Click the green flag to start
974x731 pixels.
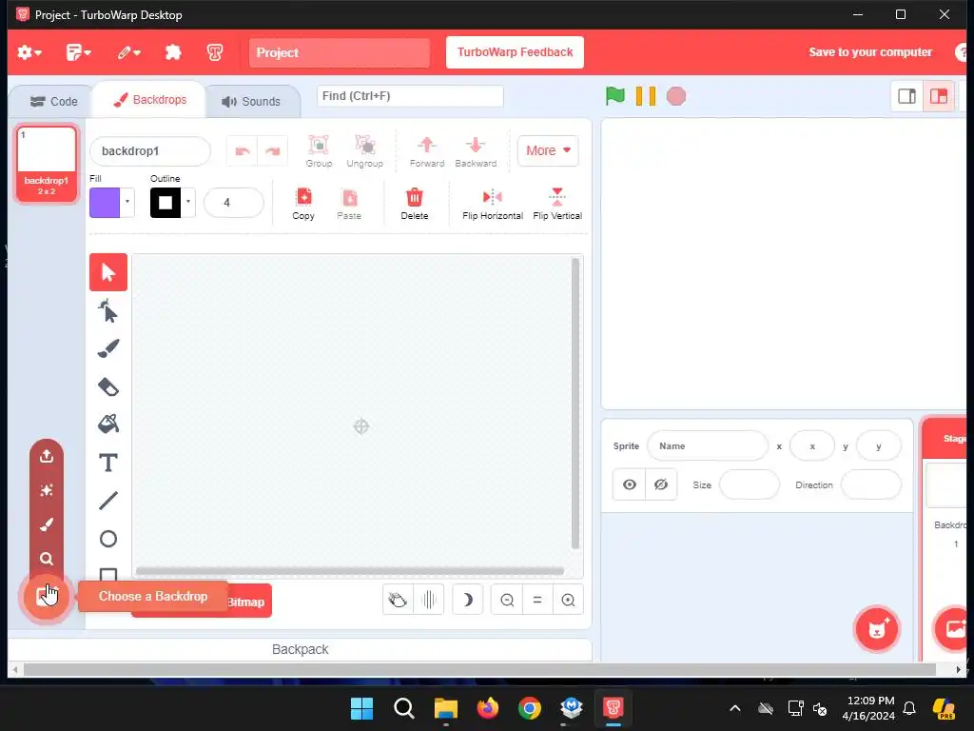tap(615, 96)
